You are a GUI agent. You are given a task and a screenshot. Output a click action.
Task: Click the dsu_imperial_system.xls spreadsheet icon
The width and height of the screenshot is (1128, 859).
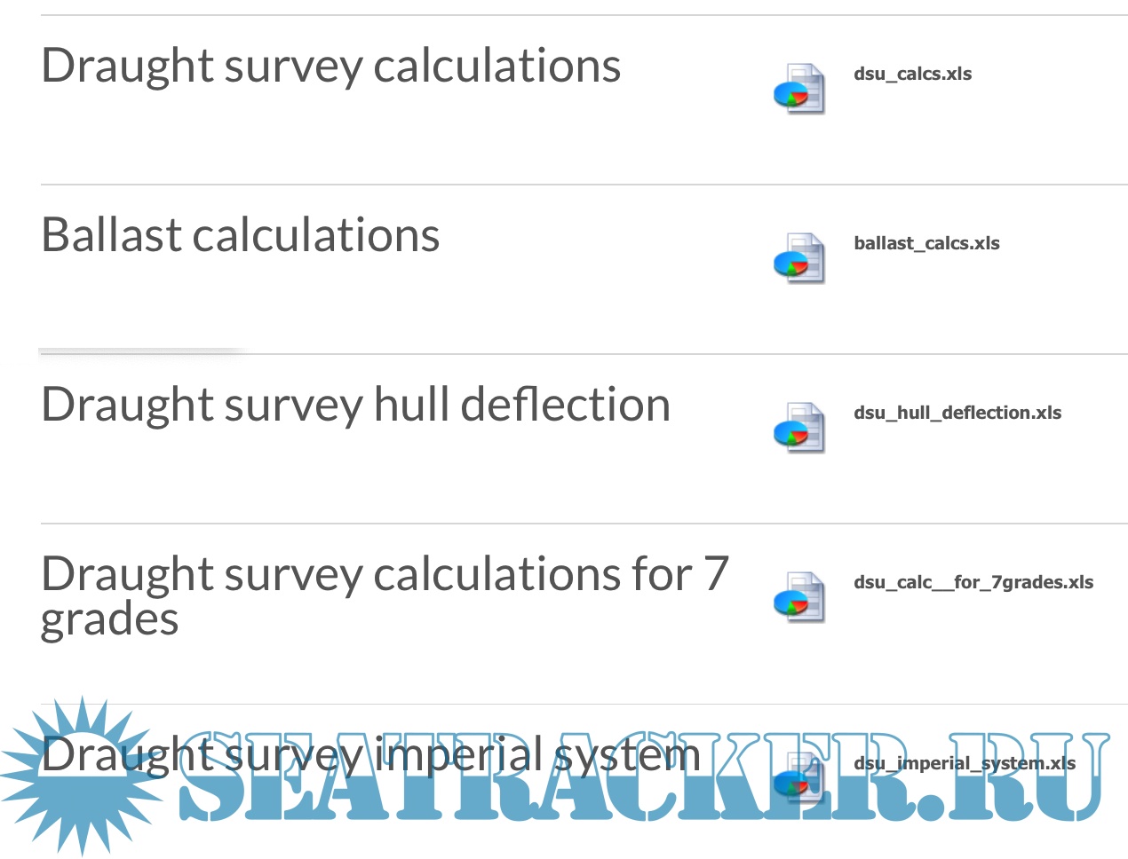[x=799, y=777]
